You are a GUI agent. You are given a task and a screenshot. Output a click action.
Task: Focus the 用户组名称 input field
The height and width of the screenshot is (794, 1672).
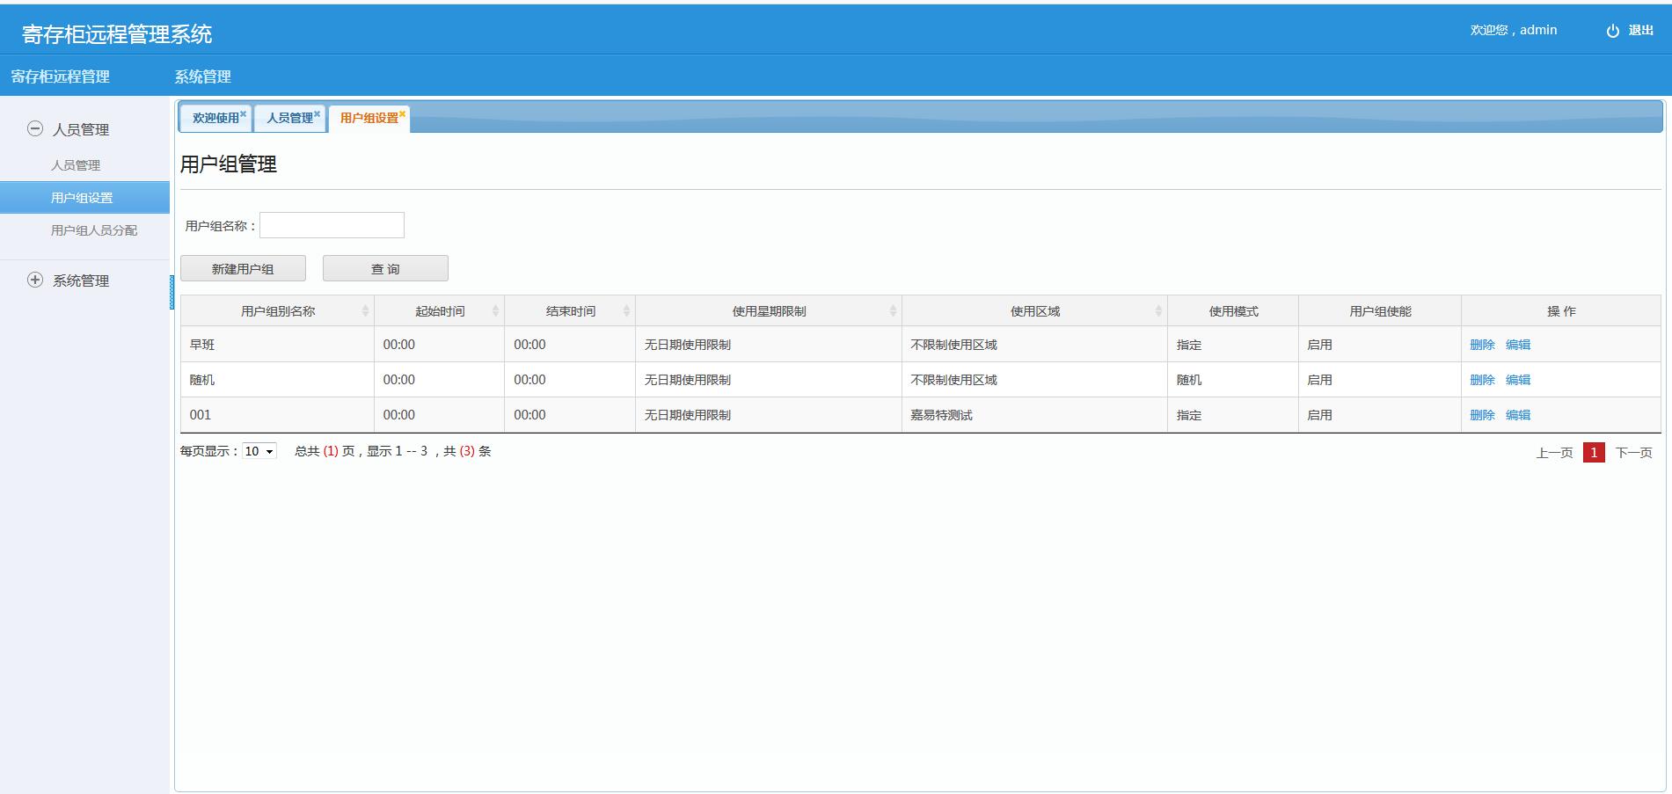click(332, 225)
